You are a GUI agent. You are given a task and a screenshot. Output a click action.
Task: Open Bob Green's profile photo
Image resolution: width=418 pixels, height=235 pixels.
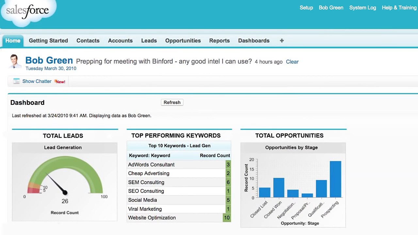pos(14,61)
